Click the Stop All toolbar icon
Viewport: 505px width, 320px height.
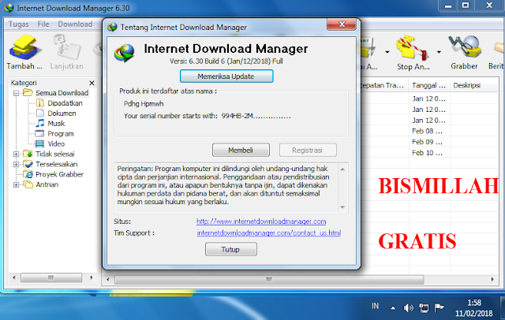click(x=413, y=47)
